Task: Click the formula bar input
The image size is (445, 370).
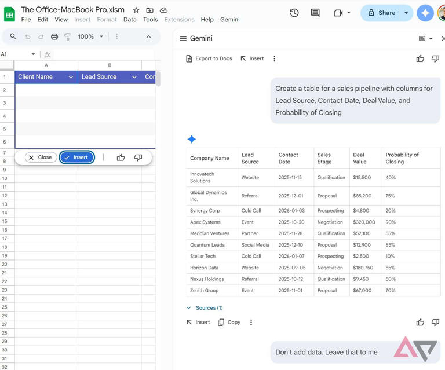Action: click(x=104, y=54)
